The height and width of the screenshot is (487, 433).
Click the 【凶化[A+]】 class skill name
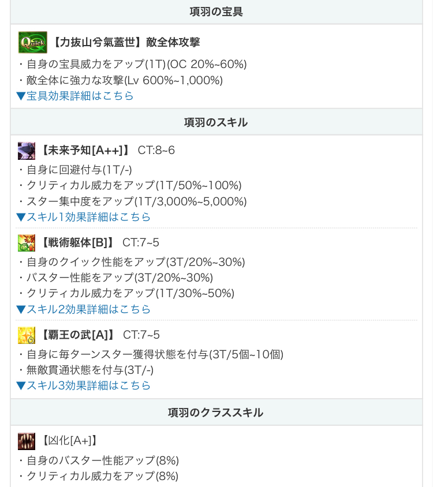coord(69,441)
